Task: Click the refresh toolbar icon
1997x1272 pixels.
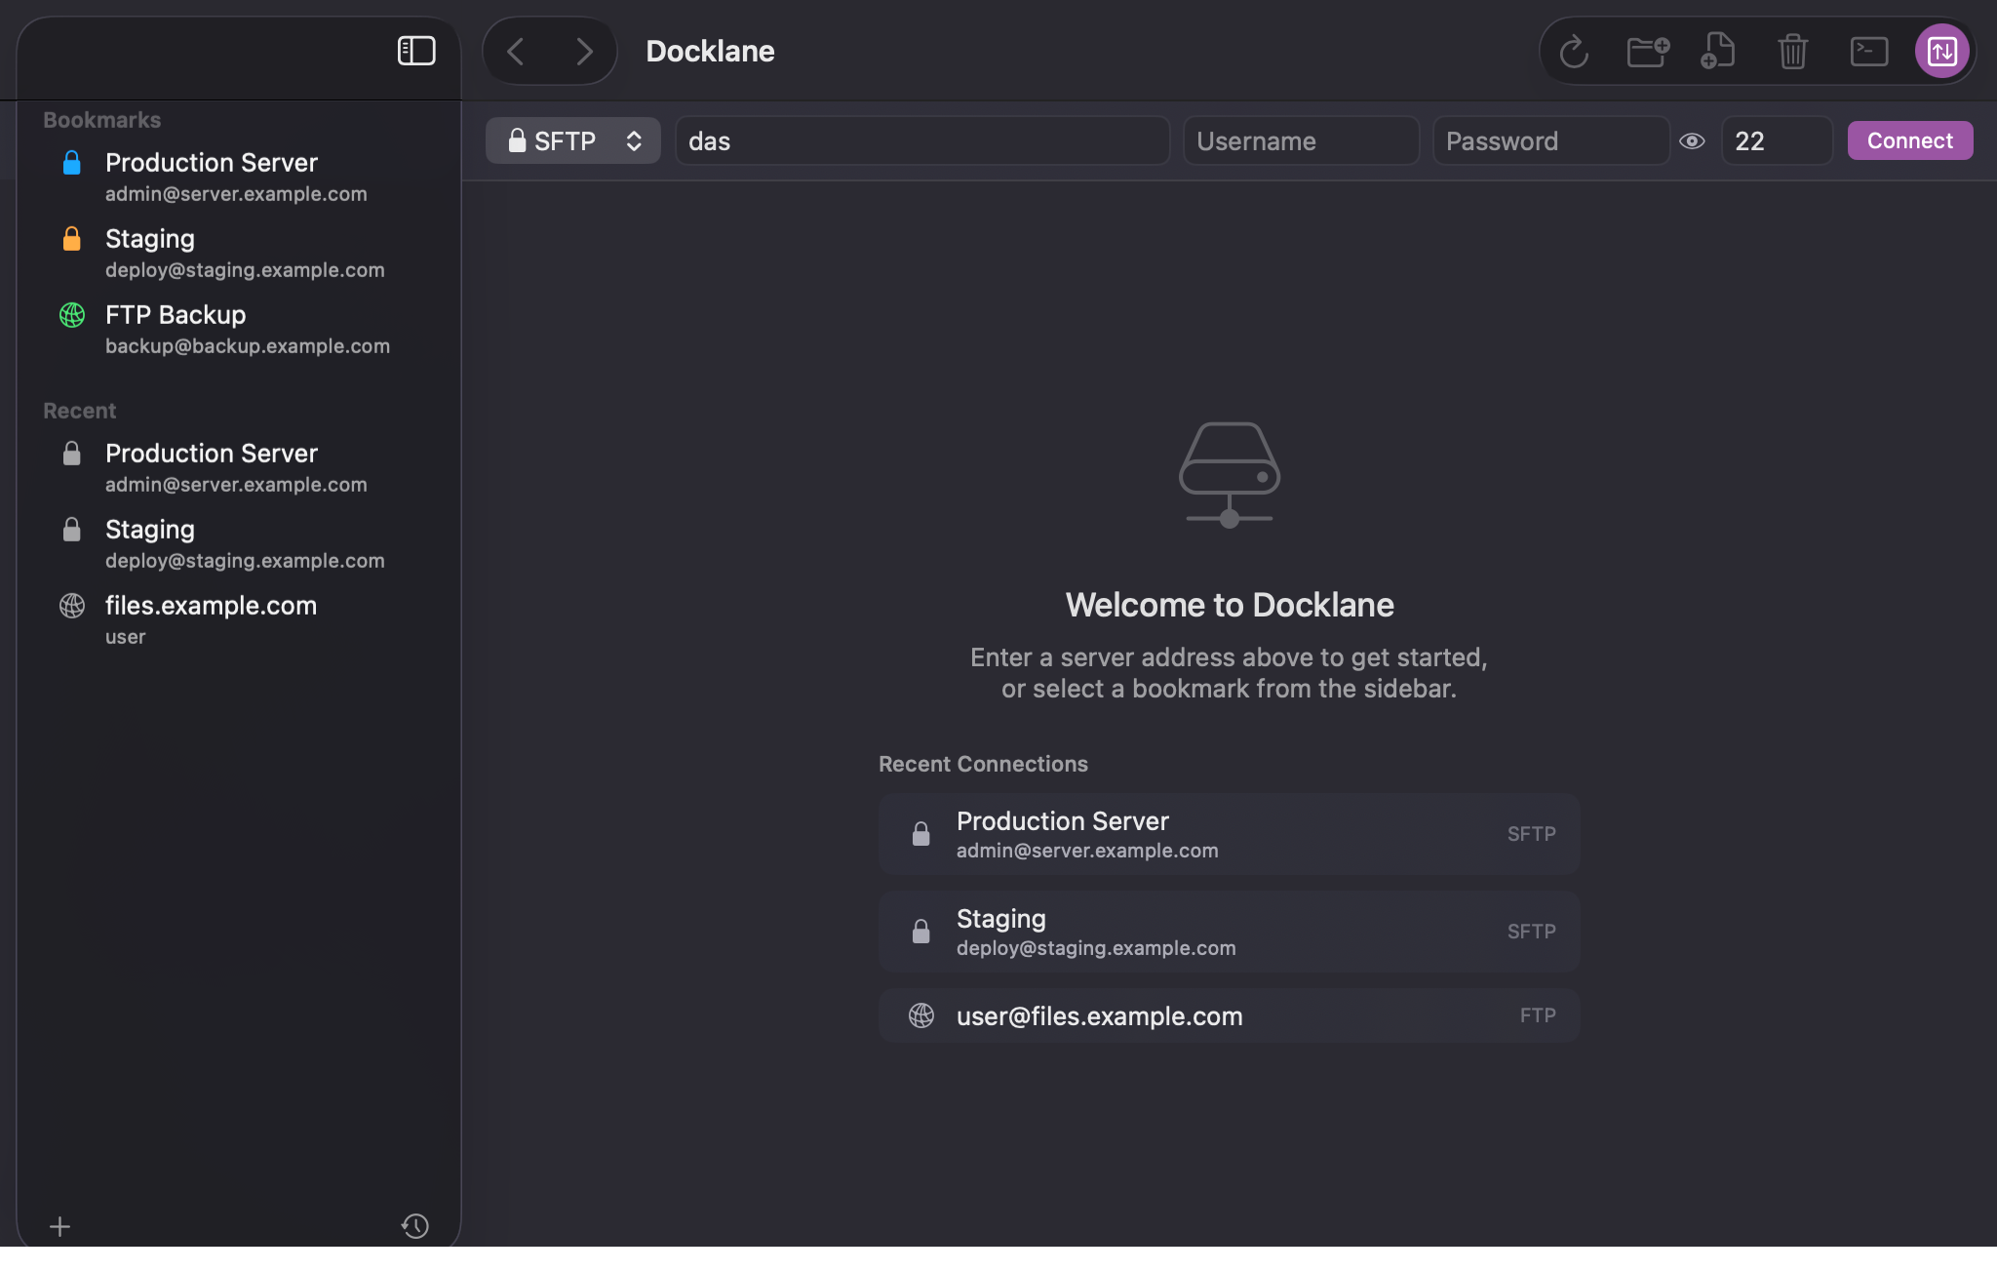Action: pos(1574,52)
